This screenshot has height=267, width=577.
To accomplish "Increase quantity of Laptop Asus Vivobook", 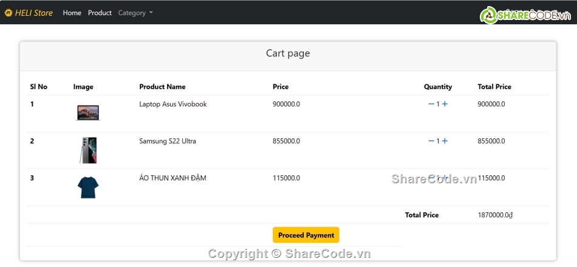I will [445, 104].
